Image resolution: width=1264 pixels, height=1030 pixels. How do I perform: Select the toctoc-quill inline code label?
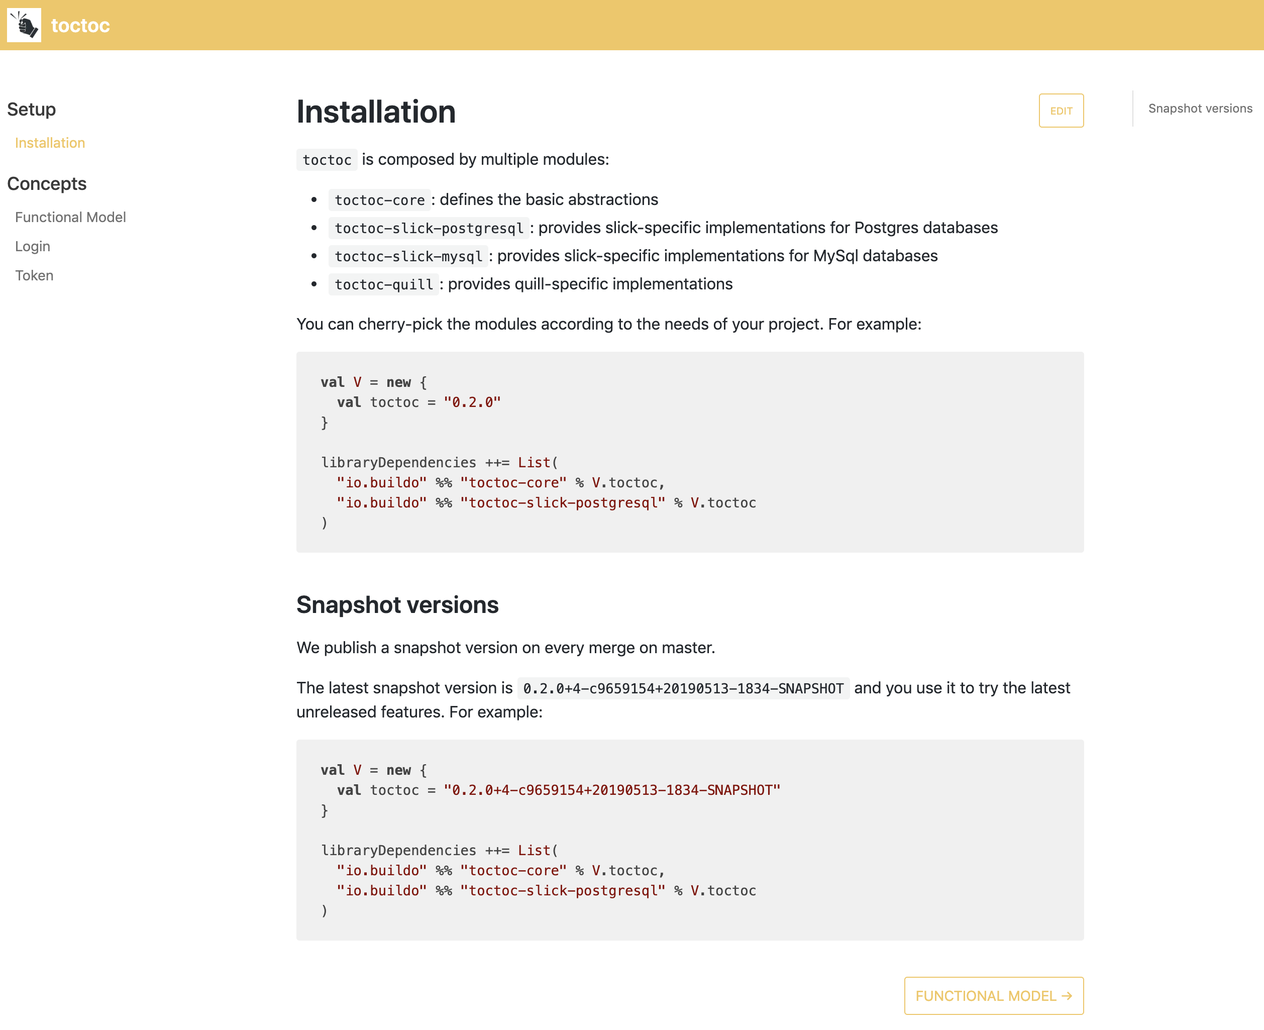click(383, 284)
